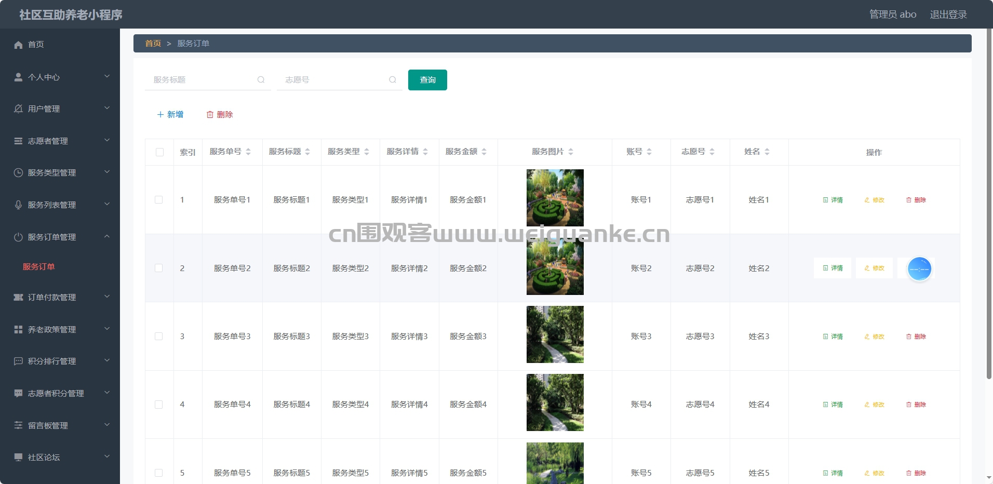Screen dimensions: 993x484
Task: Click the microphone icon for 服务列表管理
Action: (x=18, y=205)
